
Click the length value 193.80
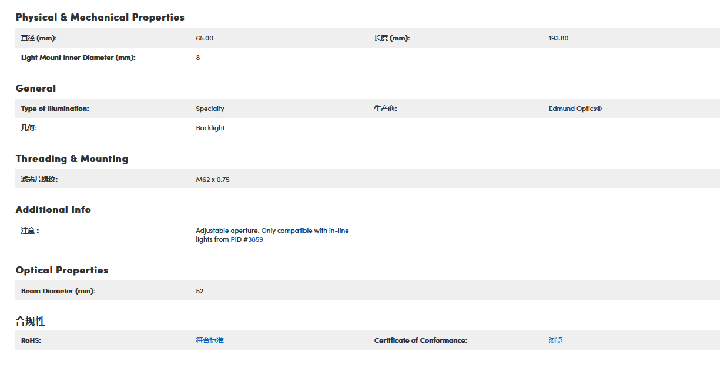tap(558, 38)
